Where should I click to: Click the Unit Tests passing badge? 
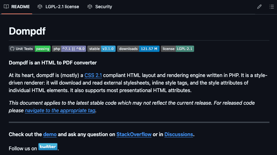point(30,49)
